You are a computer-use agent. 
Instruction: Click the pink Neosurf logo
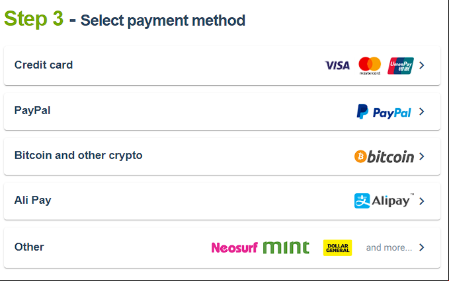(235, 247)
